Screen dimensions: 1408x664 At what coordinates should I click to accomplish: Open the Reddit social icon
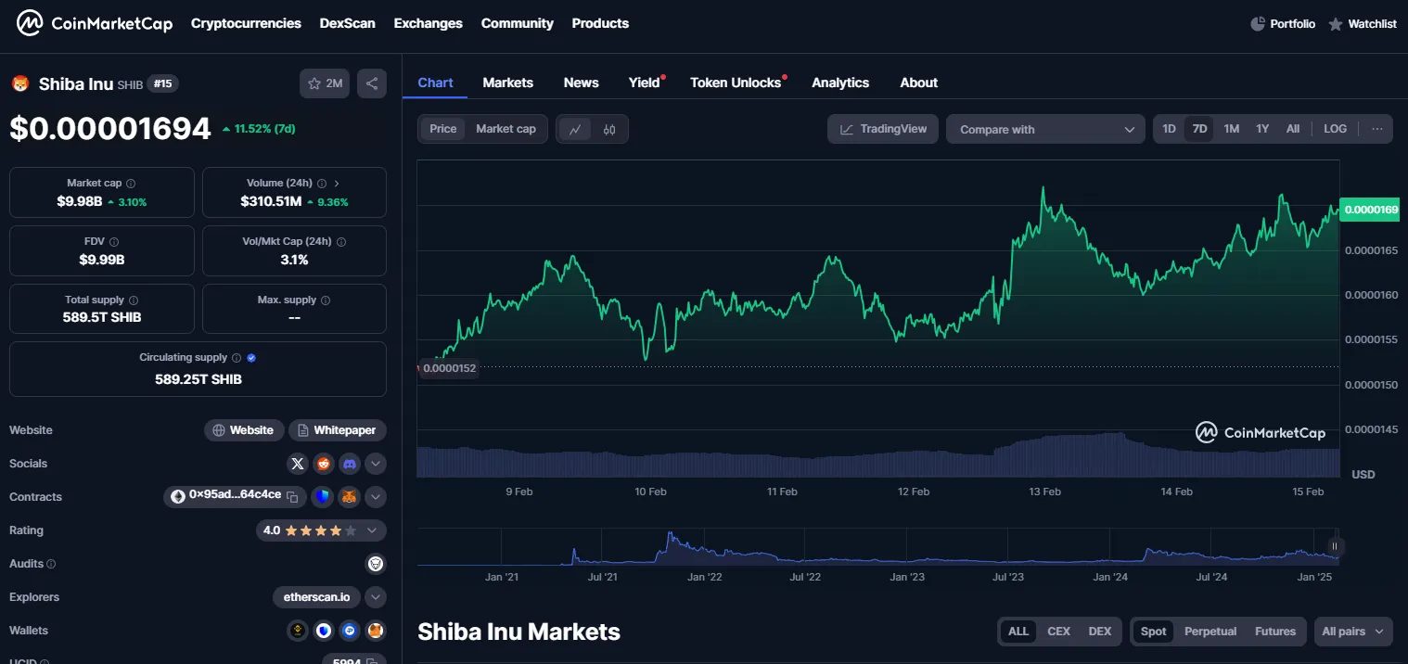[323, 463]
